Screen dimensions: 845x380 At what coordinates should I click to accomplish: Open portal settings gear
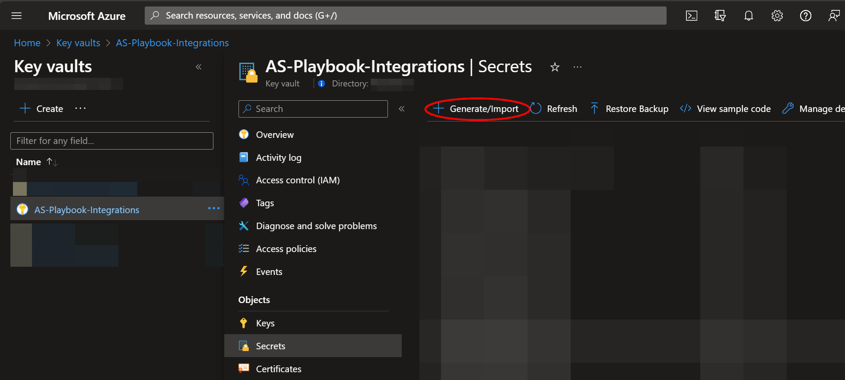(x=777, y=16)
